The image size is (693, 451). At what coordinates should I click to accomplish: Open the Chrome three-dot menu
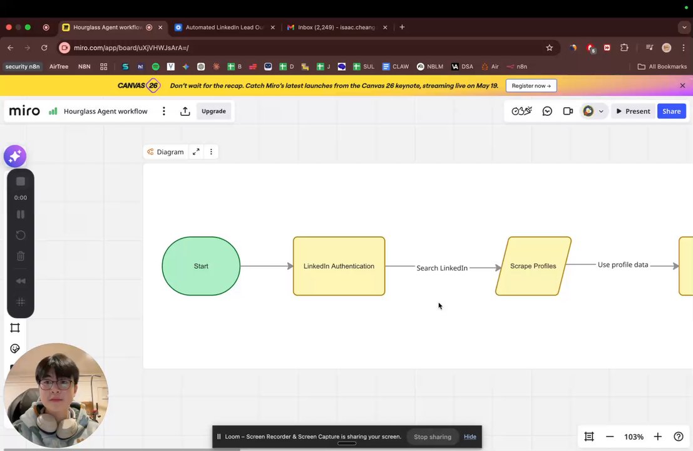pyautogui.click(x=684, y=48)
